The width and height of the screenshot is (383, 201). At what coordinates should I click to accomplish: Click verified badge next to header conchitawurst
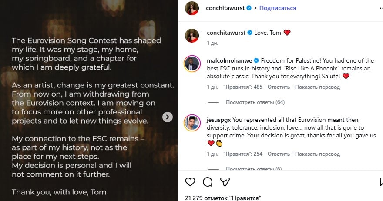point(249,8)
